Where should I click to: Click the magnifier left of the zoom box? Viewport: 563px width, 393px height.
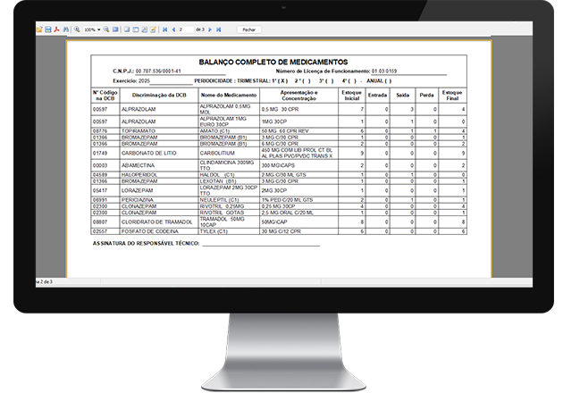(x=77, y=29)
